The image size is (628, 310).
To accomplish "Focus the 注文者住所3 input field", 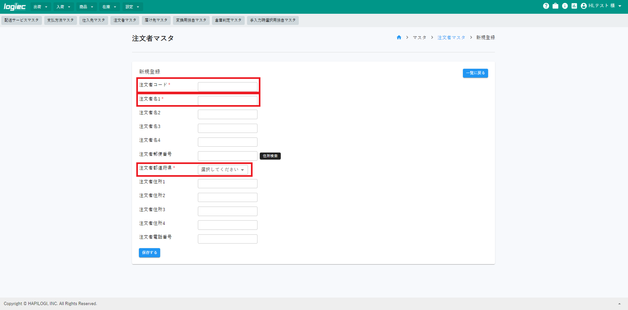I will click(228, 211).
